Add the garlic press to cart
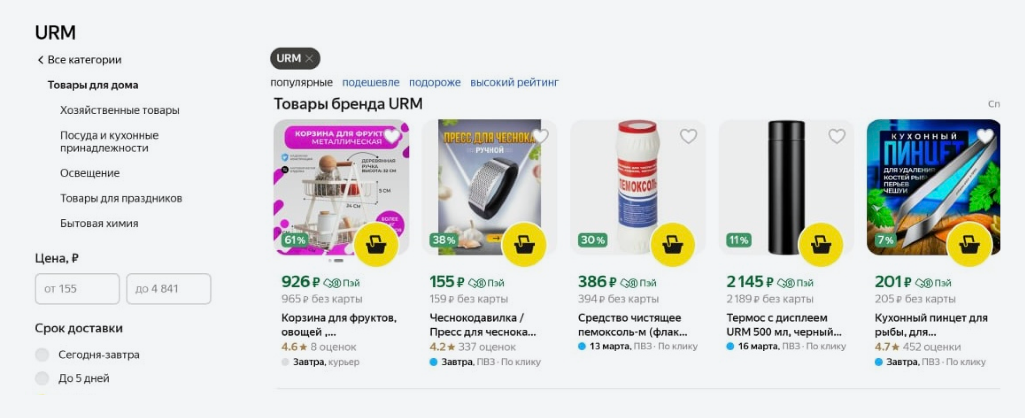Viewport: 1025px width, 418px height. 524,245
